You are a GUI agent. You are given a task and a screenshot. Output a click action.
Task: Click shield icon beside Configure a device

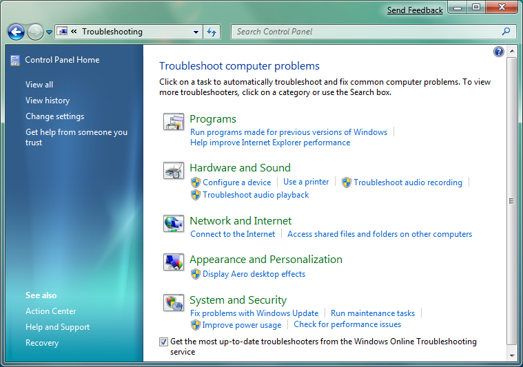pos(196,182)
